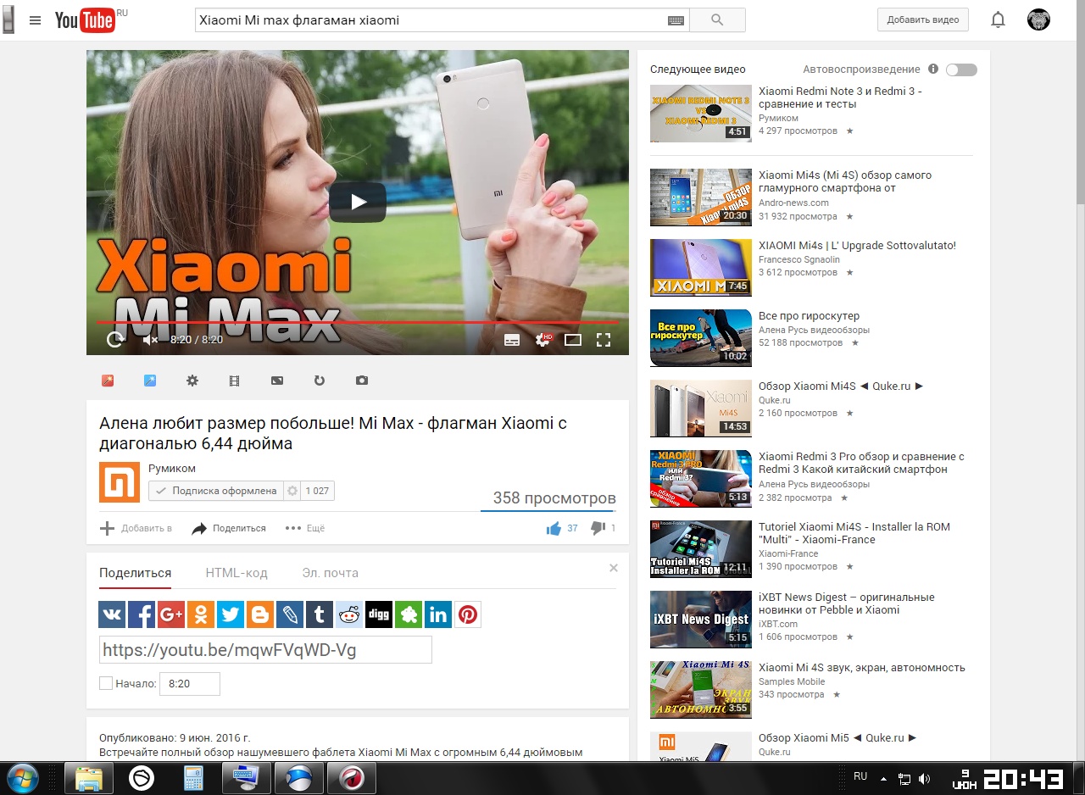Image resolution: width=1085 pixels, height=795 pixels.
Task: Share the video to LiveJournal
Action: 290,614
